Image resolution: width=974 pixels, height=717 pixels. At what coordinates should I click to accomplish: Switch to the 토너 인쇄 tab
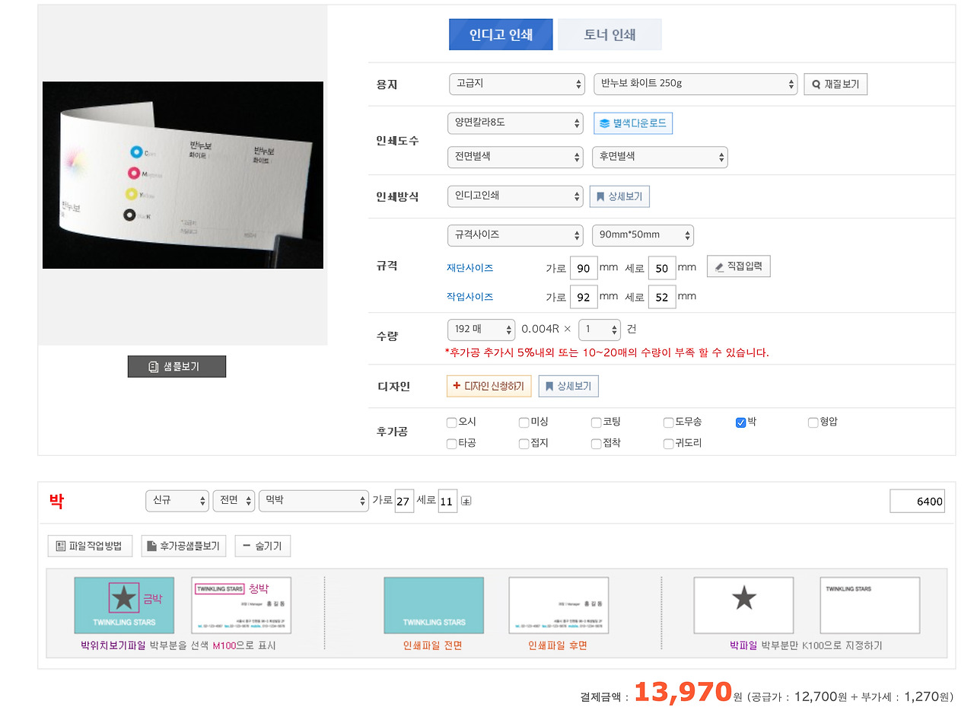[x=610, y=34]
